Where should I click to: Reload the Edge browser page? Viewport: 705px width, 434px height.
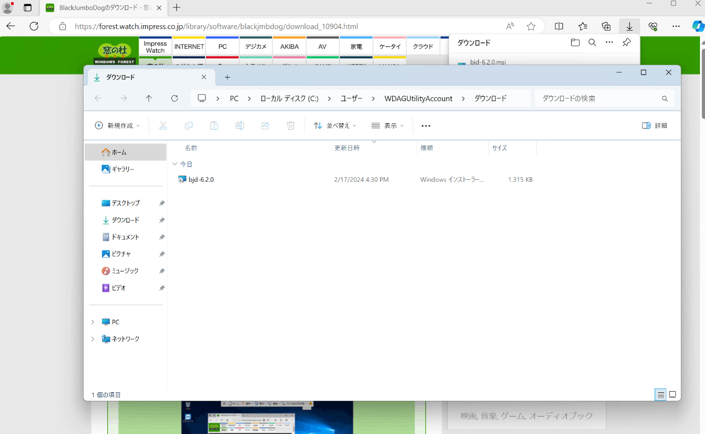click(x=34, y=26)
